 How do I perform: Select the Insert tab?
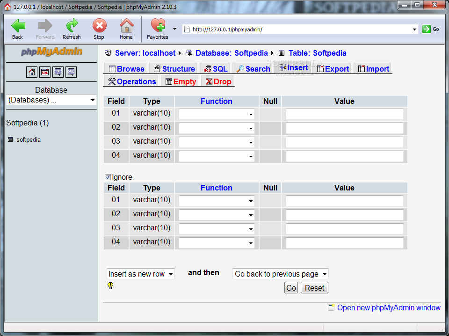coord(293,67)
